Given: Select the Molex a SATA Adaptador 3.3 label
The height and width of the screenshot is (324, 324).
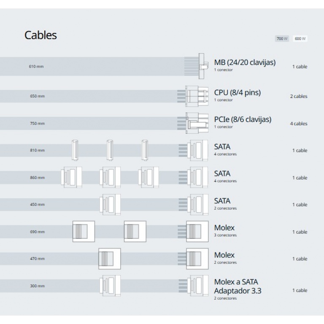Looking at the screenshot, I should tap(238, 286).
